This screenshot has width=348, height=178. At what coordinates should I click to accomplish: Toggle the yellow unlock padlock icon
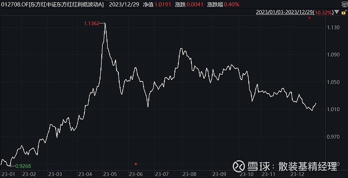(x=345, y=12)
